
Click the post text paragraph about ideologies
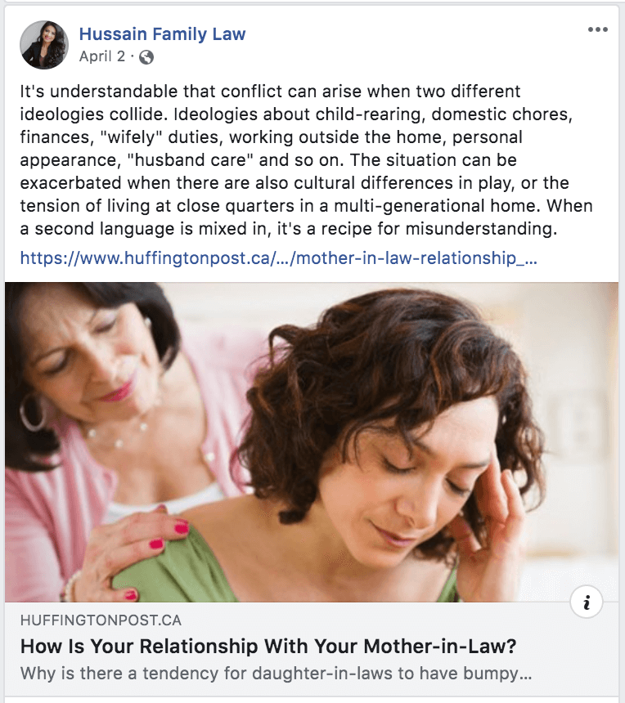[307, 160]
